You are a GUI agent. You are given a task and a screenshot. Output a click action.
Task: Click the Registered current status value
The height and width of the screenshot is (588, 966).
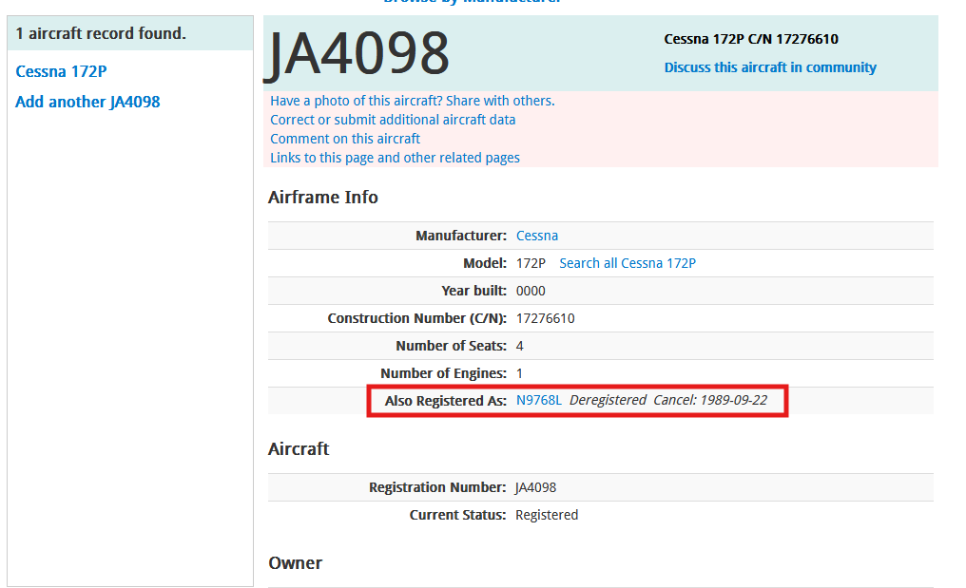click(x=546, y=515)
